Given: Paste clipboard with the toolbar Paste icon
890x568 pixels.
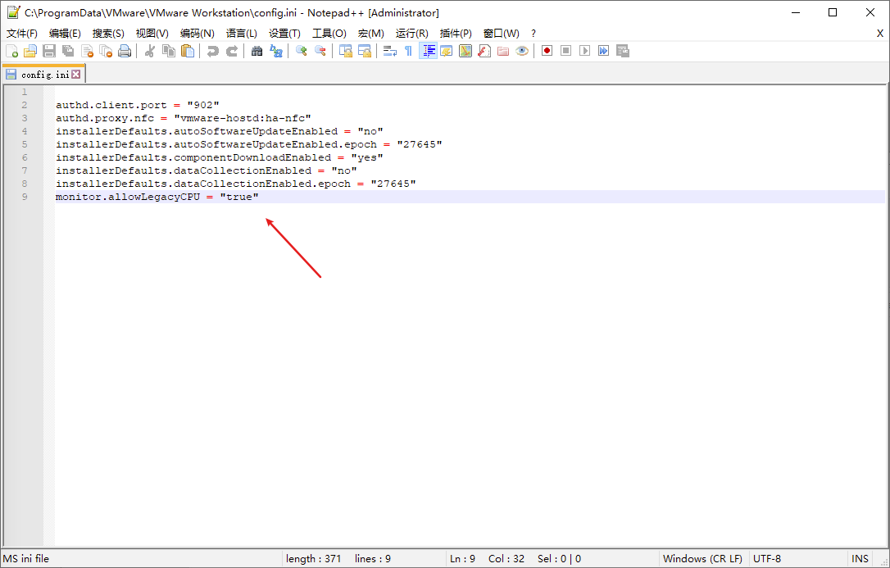Looking at the screenshot, I should (x=188, y=51).
